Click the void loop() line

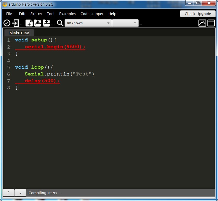click(34, 67)
